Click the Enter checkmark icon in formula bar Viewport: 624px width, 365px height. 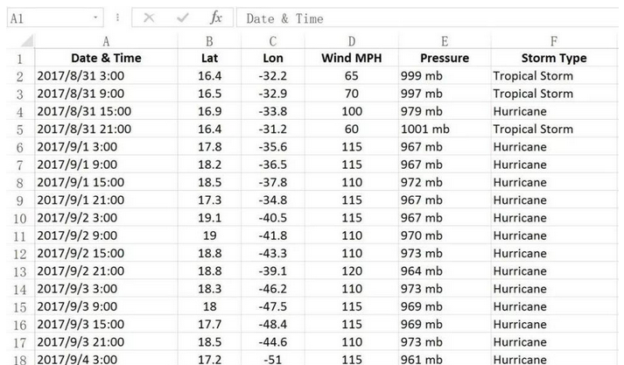[183, 18]
